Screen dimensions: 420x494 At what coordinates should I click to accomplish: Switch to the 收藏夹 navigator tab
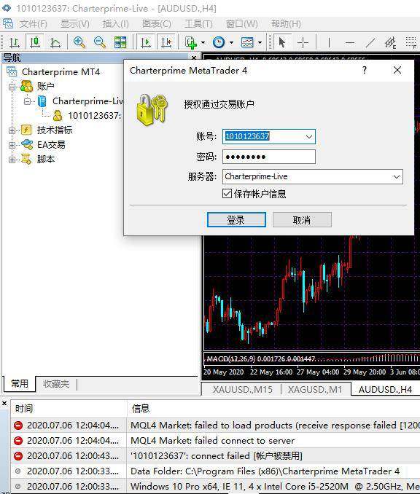56,384
